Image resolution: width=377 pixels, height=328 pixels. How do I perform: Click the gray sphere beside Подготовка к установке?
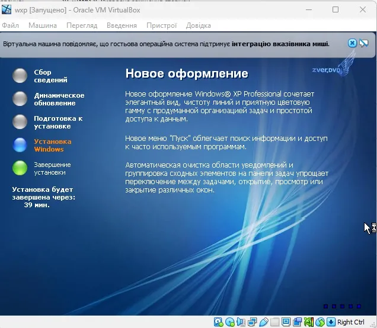(x=20, y=122)
